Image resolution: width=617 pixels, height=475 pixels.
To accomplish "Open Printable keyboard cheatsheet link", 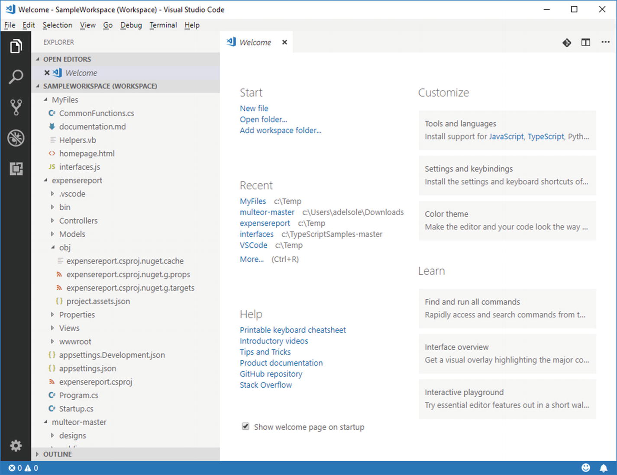I will tap(293, 330).
